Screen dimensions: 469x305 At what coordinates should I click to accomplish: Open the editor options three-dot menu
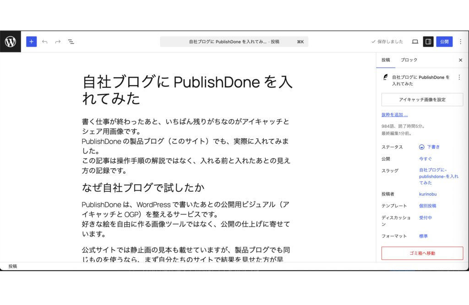pos(461,42)
